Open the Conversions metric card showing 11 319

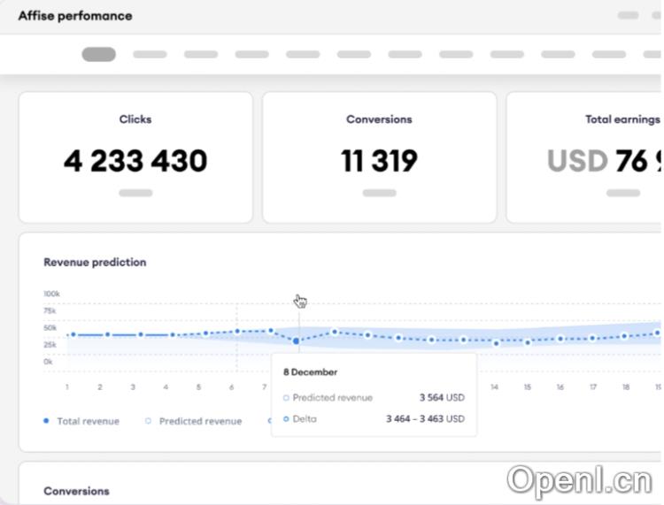point(379,157)
